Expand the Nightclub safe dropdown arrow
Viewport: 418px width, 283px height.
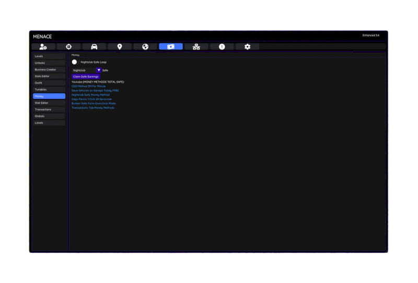tap(99, 70)
